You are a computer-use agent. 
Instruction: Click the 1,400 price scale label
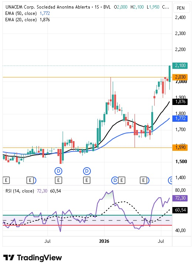pos(180,178)
